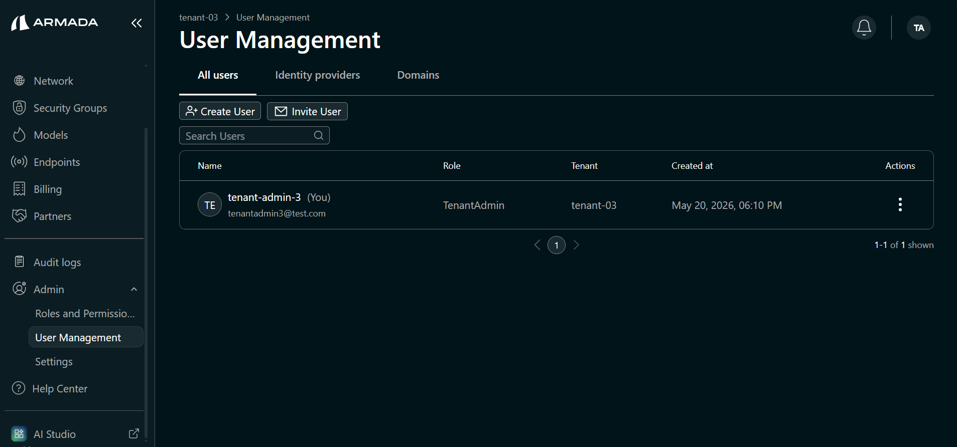957x447 pixels.
Task: Go to next page arrow
Action: [576, 245]
